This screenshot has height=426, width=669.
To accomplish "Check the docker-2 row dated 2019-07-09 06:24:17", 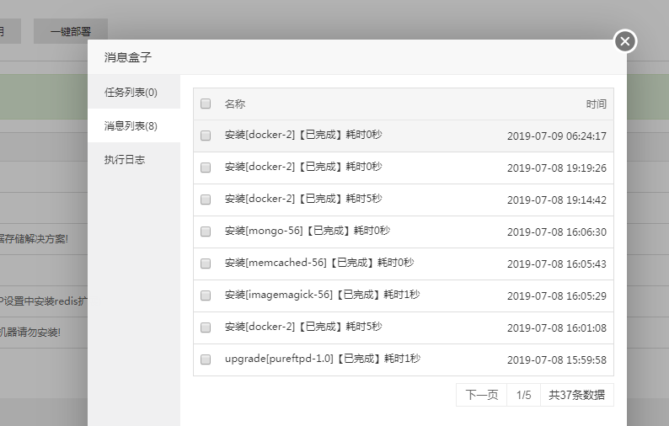I will click(206, 136).
